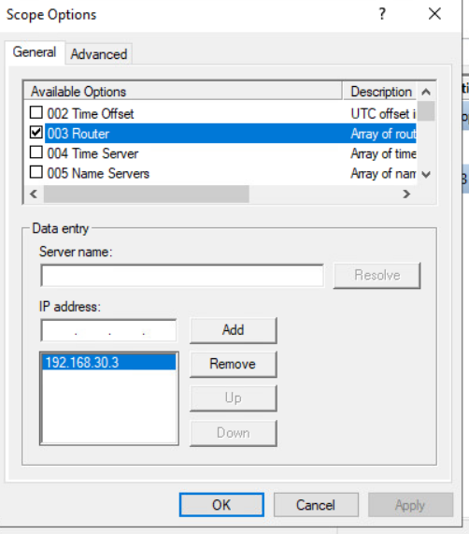Select 192.168.30.3 in the address list

click(108, 362)
